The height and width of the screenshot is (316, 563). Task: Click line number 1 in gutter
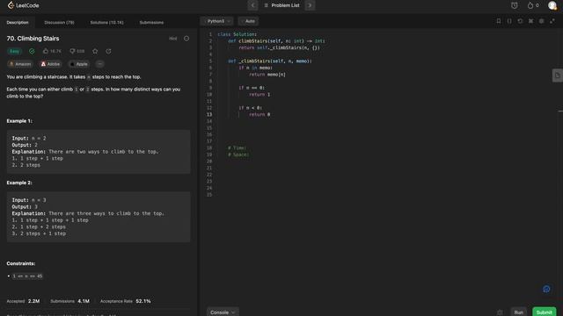(210, 34)
